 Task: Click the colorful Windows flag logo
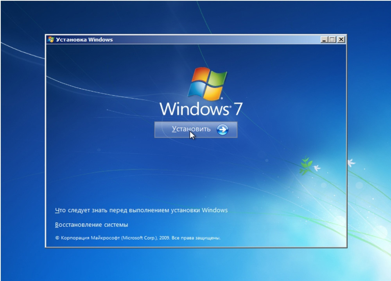[x=207, y=84]
